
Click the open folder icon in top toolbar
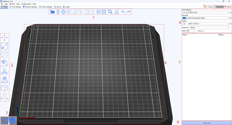pyautogui.click(x=52, y=12)
